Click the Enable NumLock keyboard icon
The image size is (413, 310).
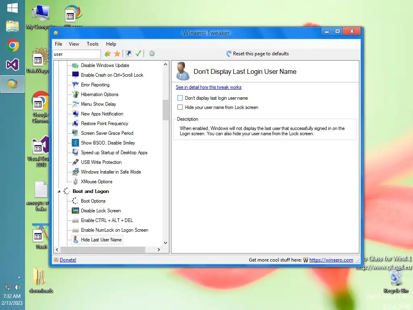tap(75, 230)
